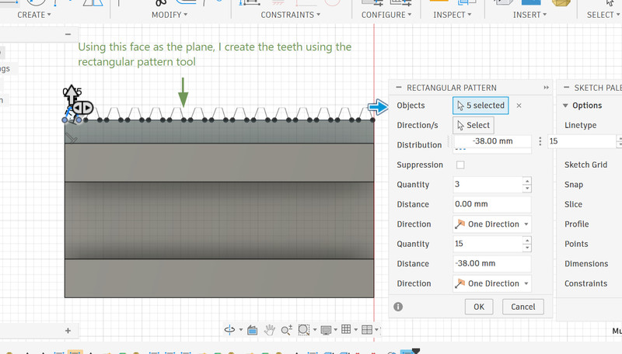This screenshot has height=354, width=622.
Task: Collapse the Rectangular Pattern dialog with minus
Action: pyautogui.click(x=399, y=88)
